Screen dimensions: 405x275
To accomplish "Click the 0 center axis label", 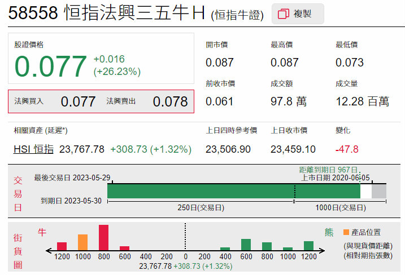I will click(185, 257).
